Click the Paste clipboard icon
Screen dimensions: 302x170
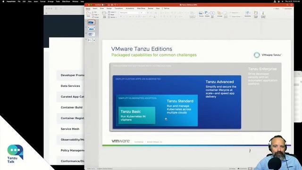[88, 14]
